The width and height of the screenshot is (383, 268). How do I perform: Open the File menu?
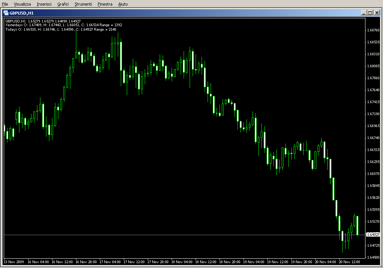5,4
